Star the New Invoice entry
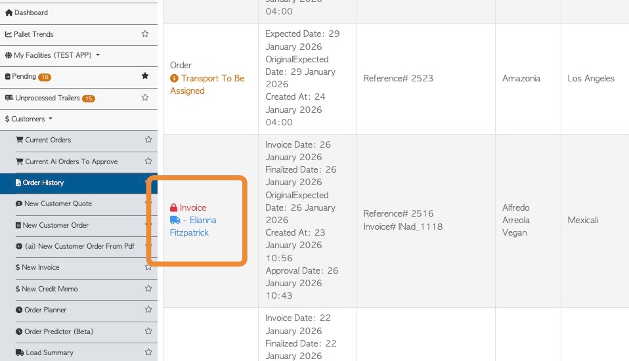 pyautogui.click(x=148, y=267)
